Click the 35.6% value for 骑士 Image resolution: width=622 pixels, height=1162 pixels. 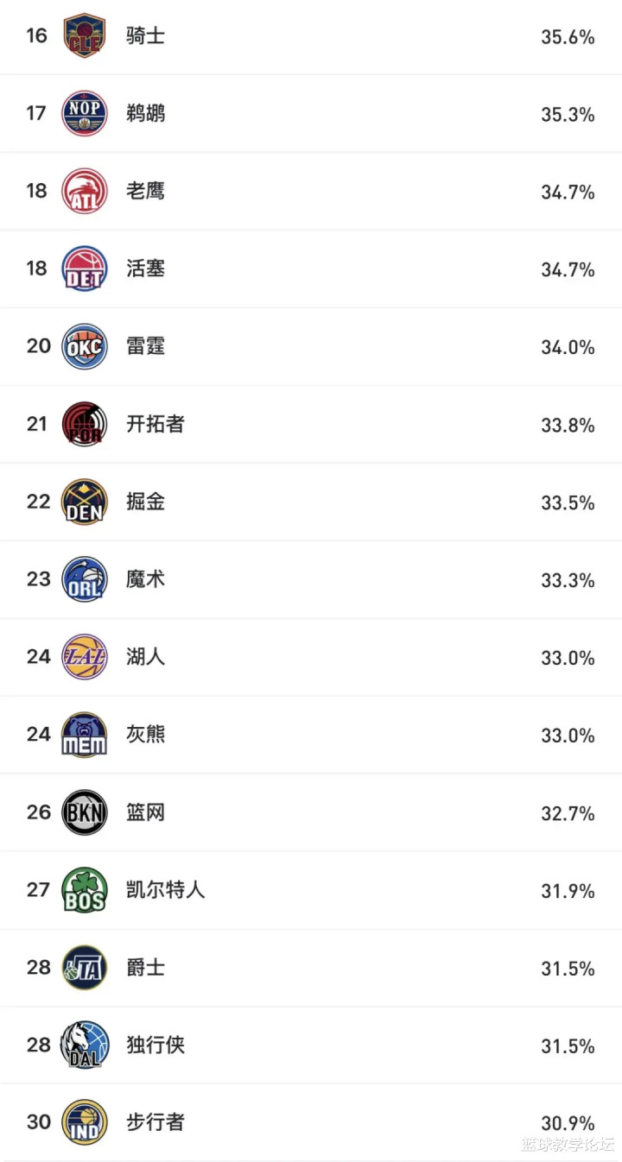[x=568, y=37]
